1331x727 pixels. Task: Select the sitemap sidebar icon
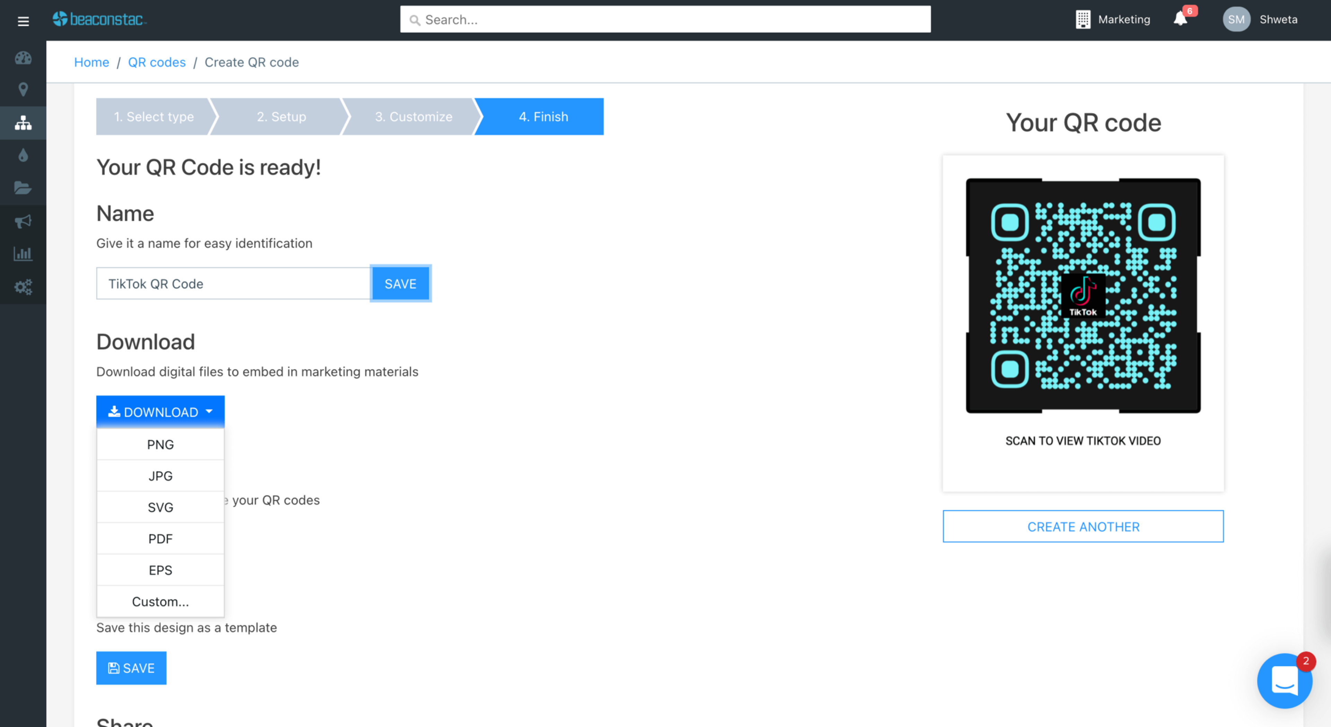point(23,122)
